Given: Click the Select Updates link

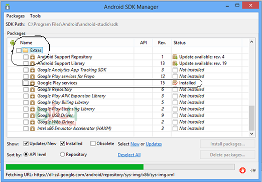Looking at the screenshot, I should [154, 144].
